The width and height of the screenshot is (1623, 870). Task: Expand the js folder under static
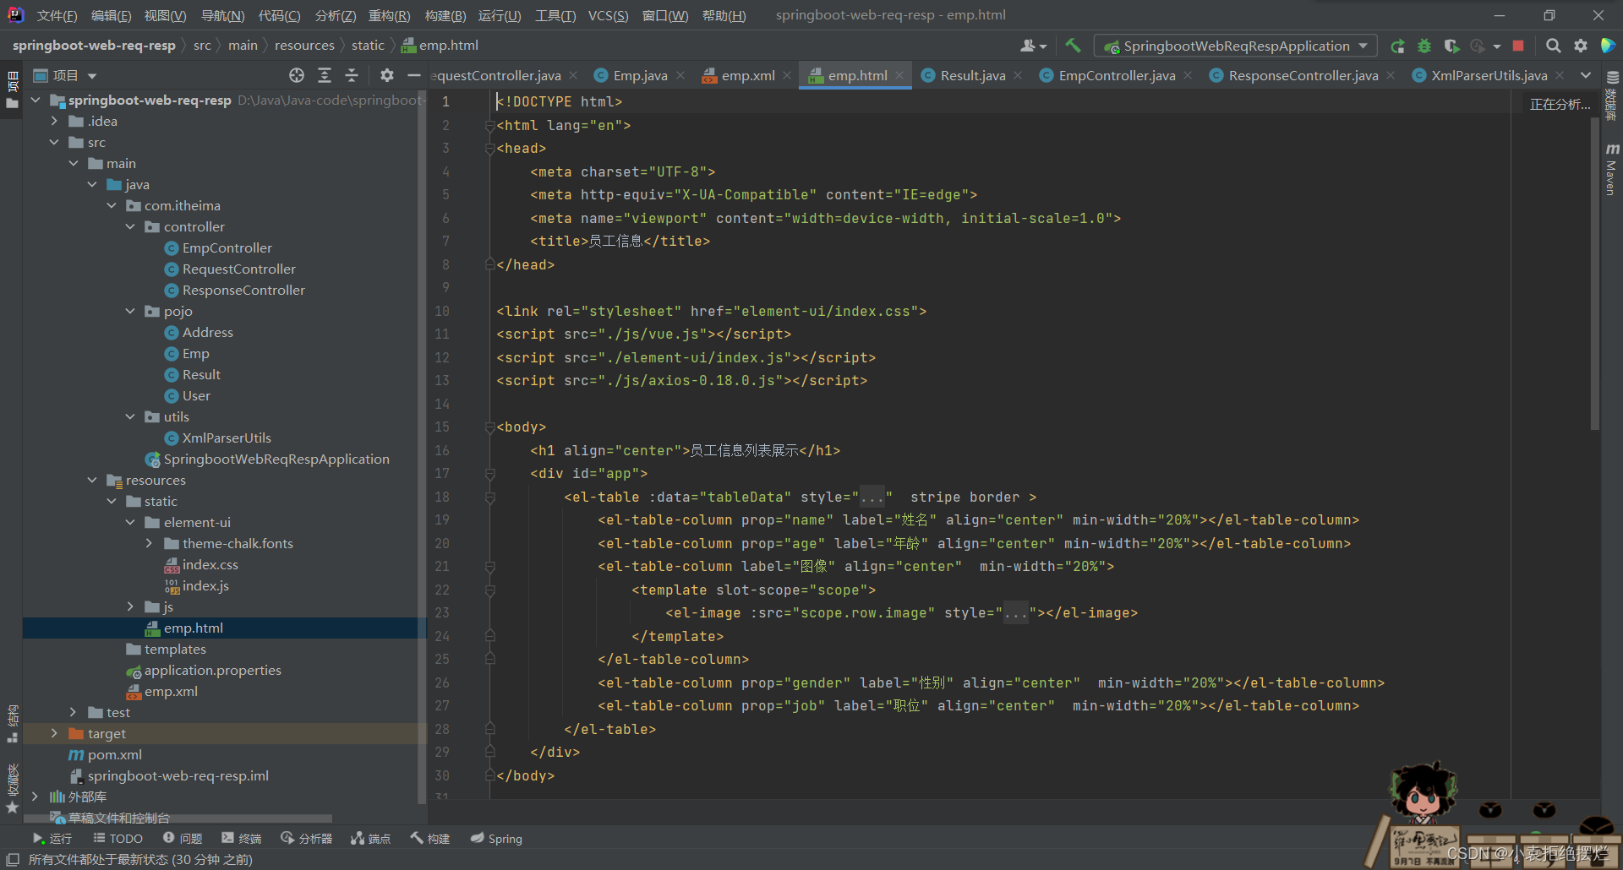(130, 607)
